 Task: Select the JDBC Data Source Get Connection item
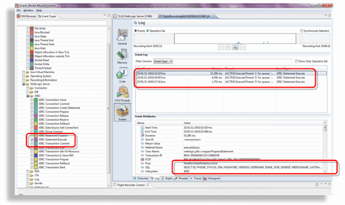click(59, 128)
